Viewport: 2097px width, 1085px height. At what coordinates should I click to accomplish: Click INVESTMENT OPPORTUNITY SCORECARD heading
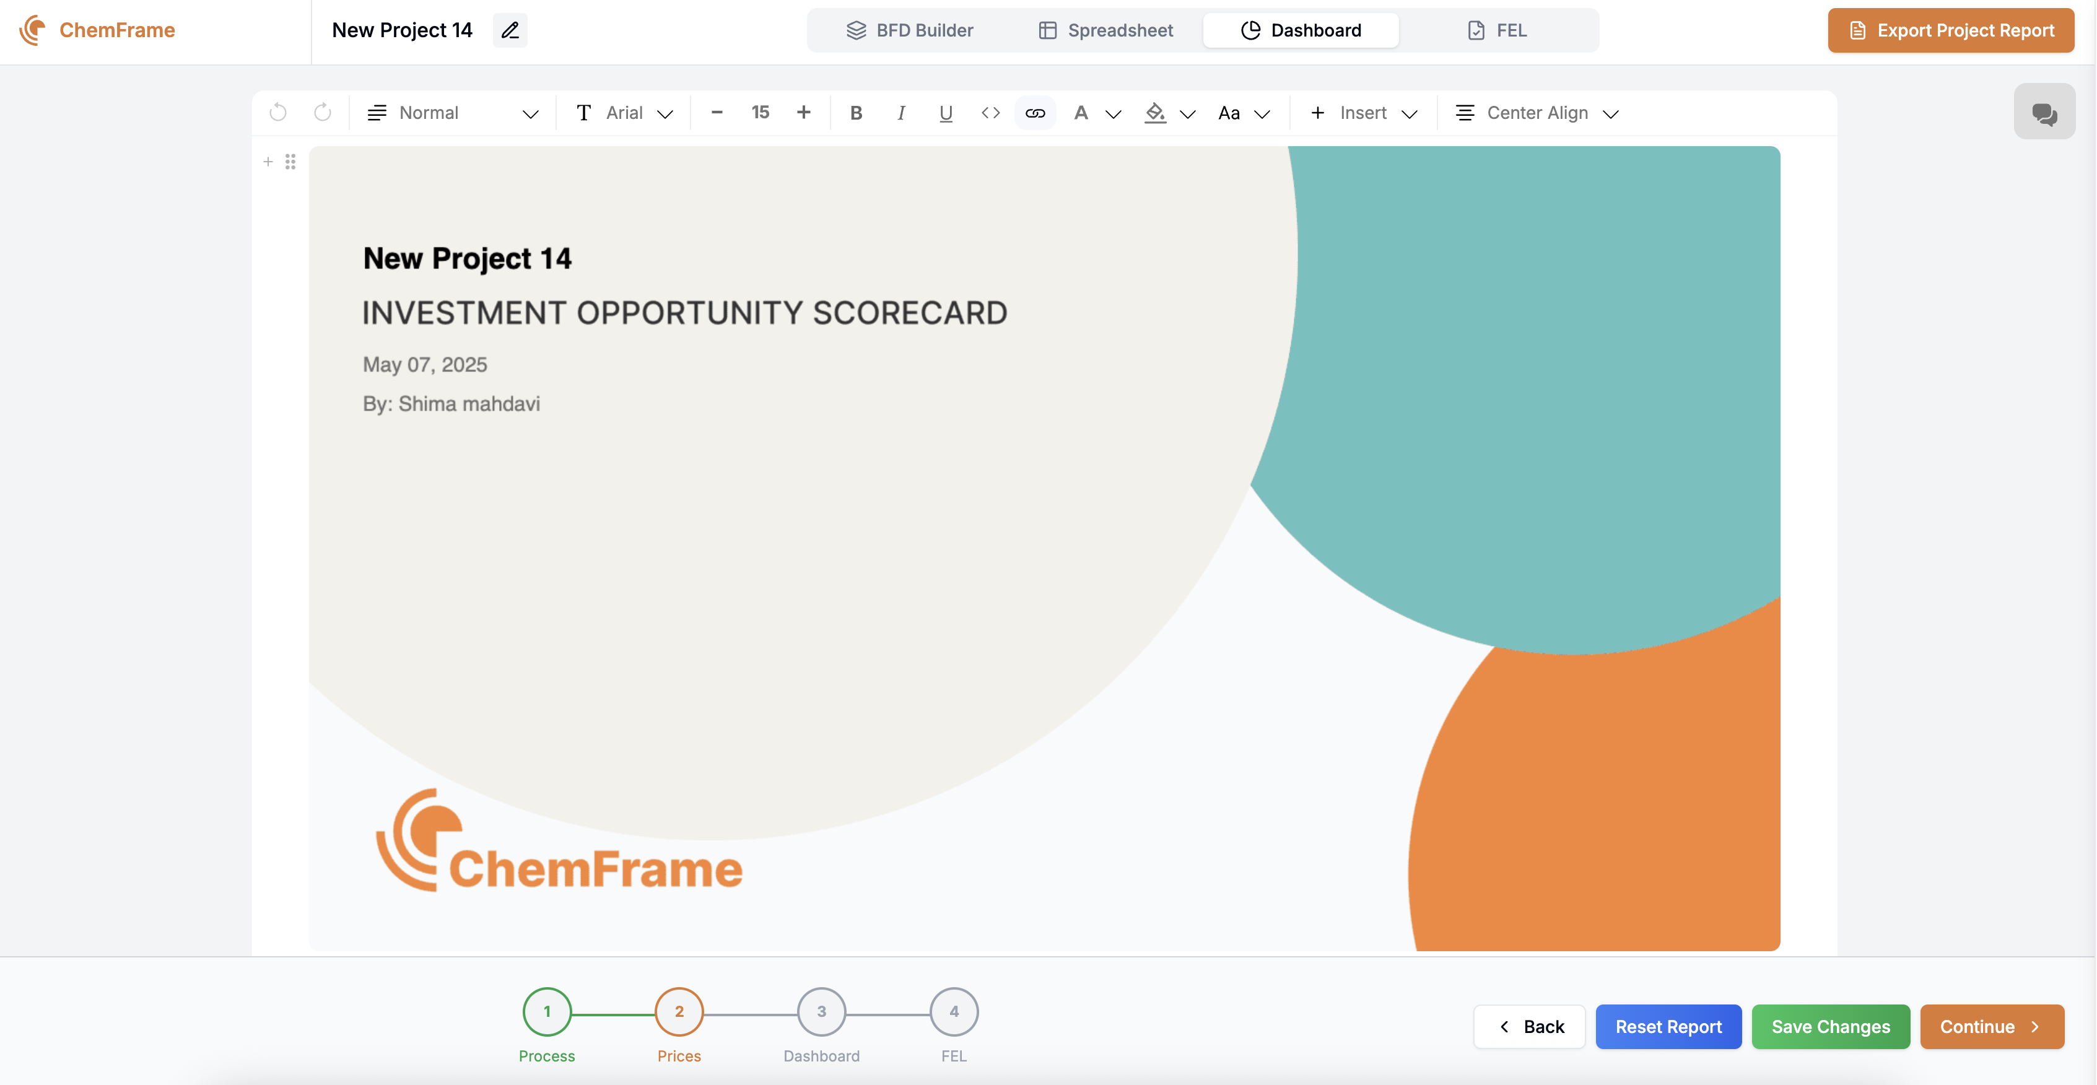[684, 313]
